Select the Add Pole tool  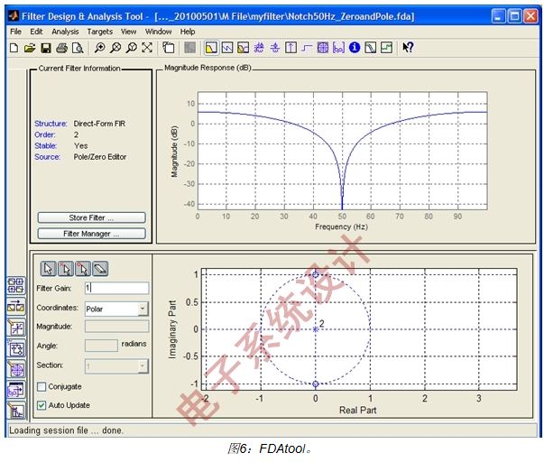[x=66, y=269]
